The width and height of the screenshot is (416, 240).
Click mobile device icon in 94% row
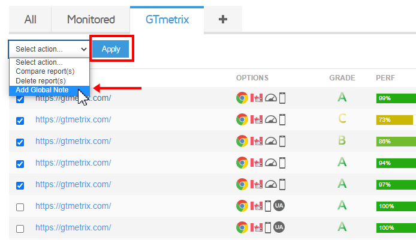click(282, 163)
